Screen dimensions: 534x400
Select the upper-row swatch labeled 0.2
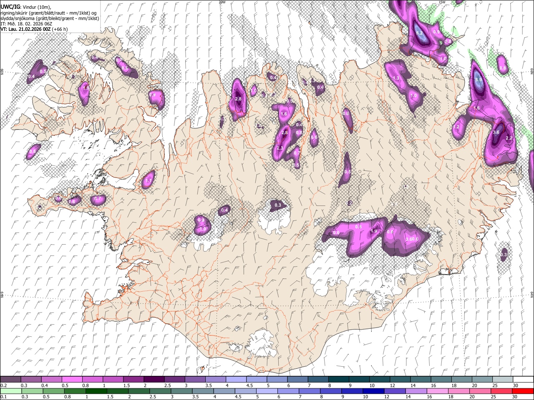(x=10, y=379)
